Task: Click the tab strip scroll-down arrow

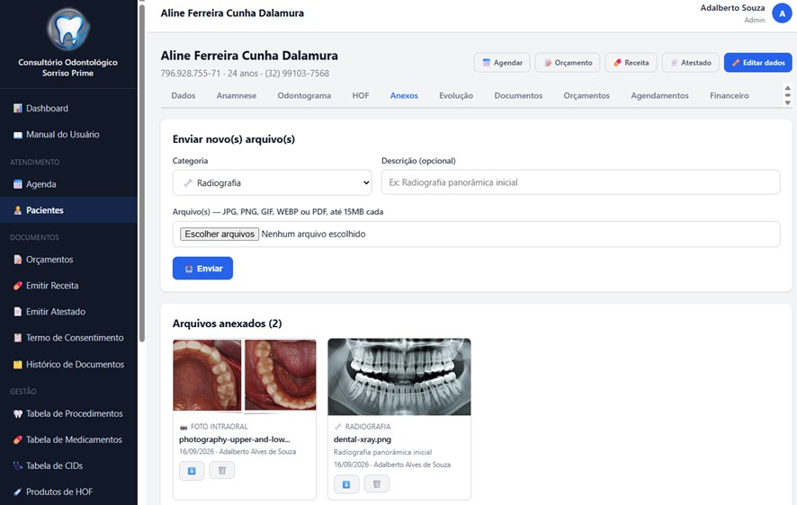Action: (x=787, y=102)
